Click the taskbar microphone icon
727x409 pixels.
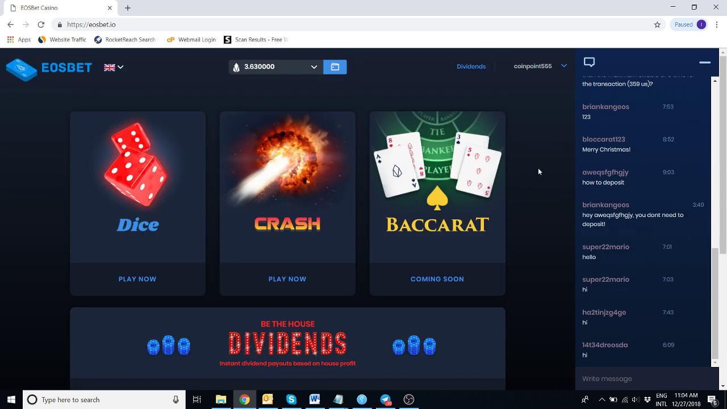[x=176, y=400]
